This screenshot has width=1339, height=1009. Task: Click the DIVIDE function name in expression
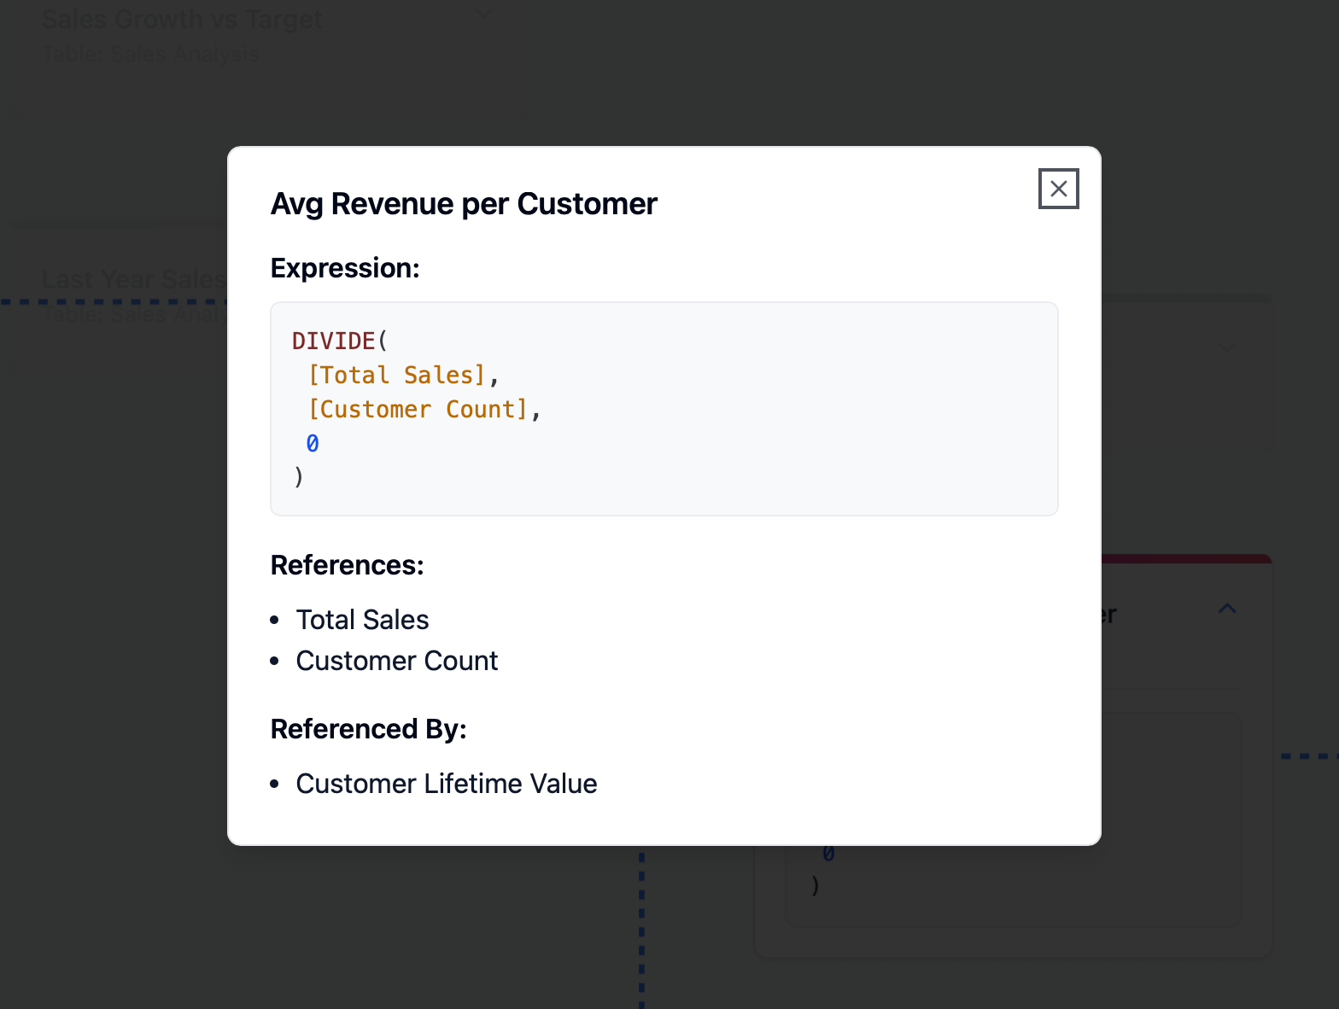334,341
